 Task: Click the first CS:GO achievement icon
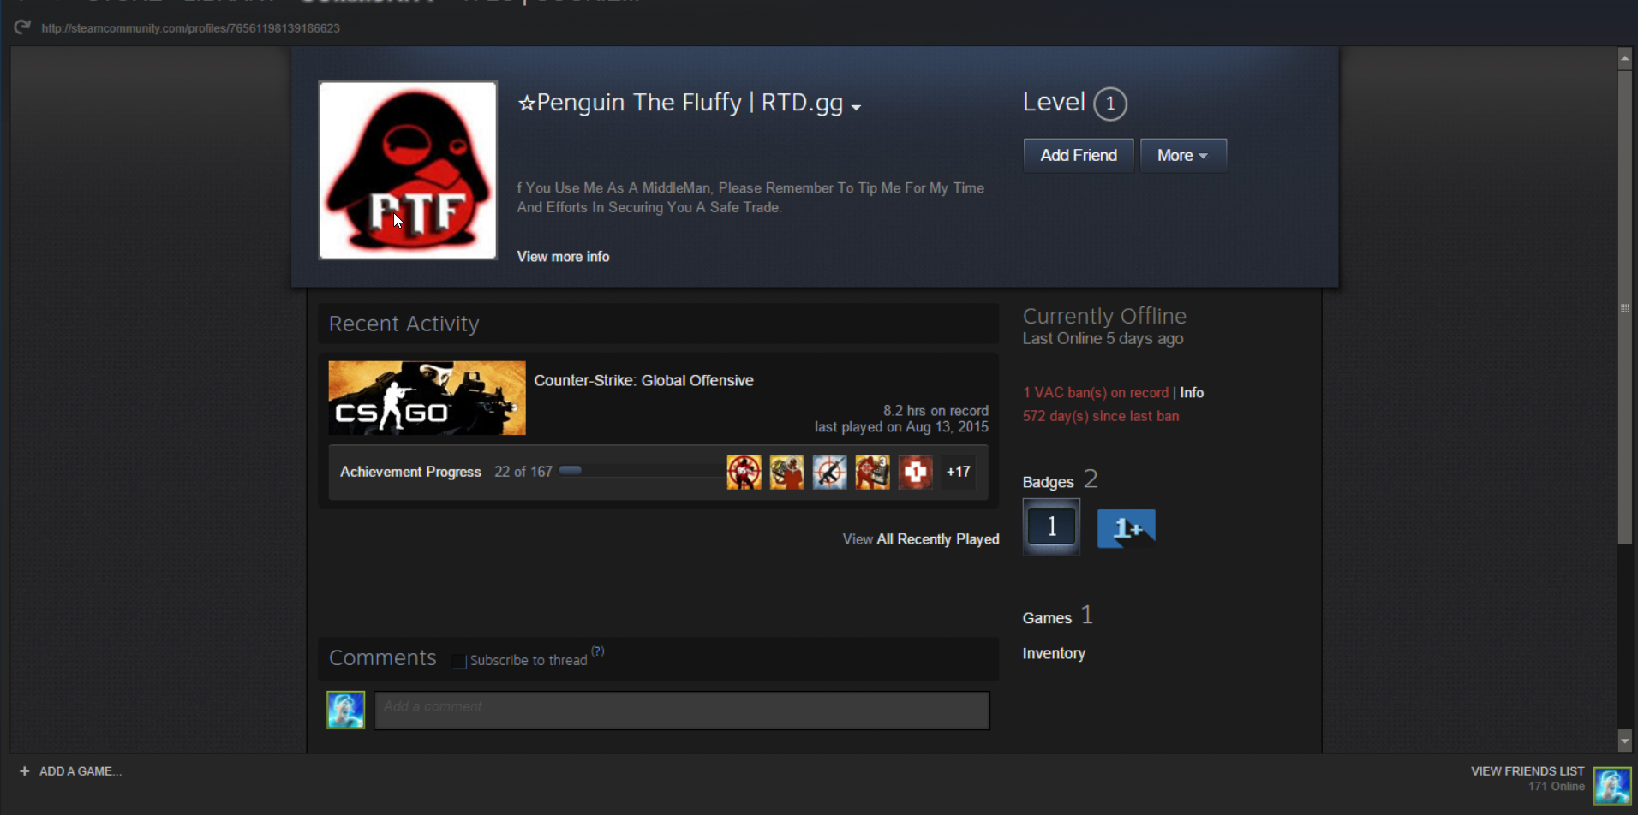click(x=744, y=472)
